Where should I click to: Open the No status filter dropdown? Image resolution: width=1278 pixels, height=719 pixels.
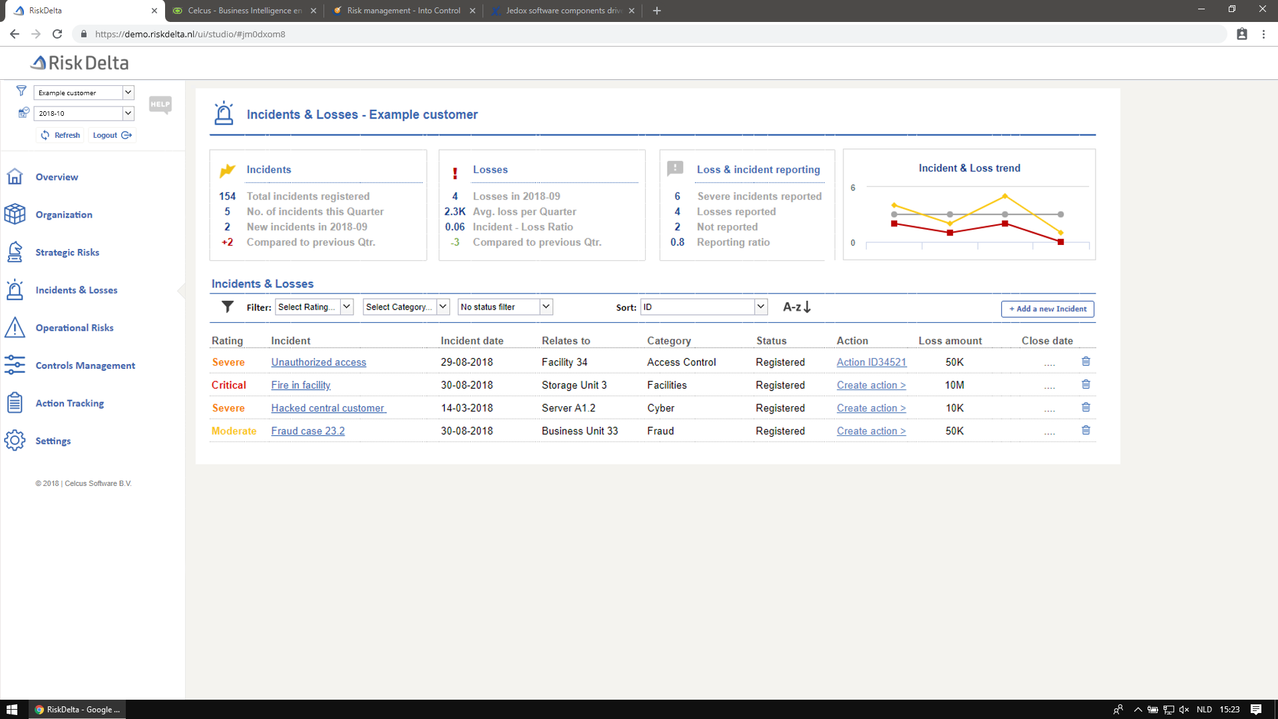click(x=505, y=307)
